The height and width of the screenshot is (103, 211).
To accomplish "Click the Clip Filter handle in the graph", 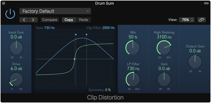I will click(86, 34).
